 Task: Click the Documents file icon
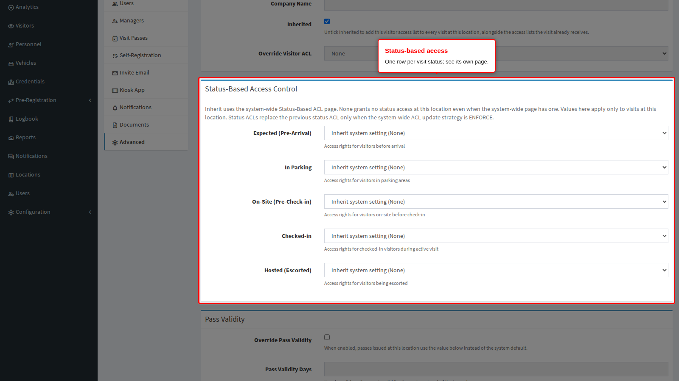tap(115, 125)
